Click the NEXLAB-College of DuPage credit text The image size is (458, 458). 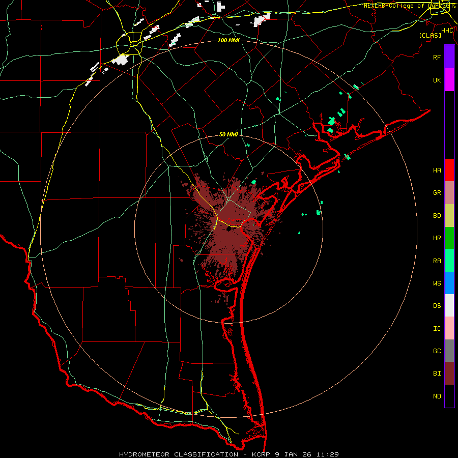click(x=409, y=6)
